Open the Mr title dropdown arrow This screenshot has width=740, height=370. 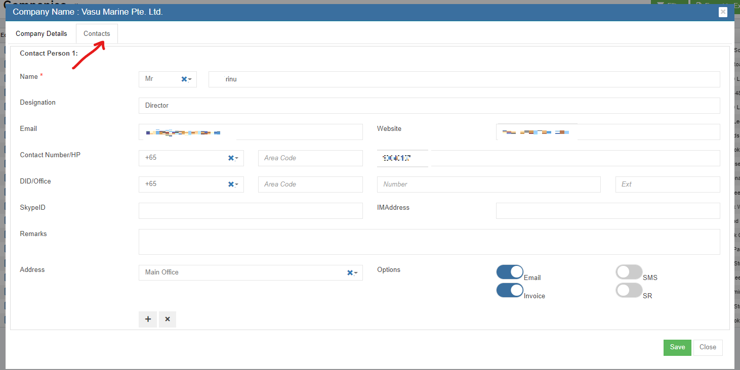click(190, 80)
